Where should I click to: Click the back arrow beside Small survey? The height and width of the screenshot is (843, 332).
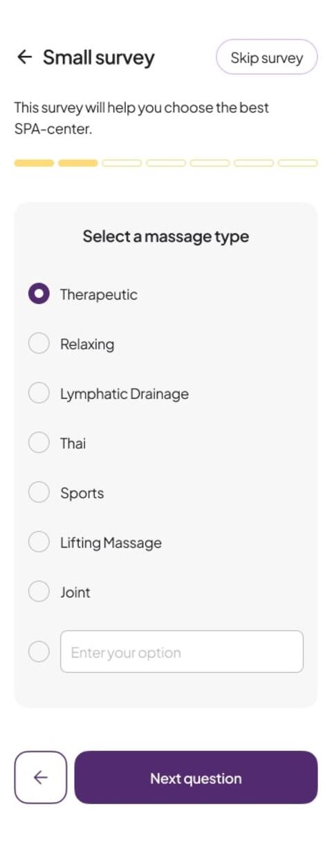pyautogui.click(x=24, y=57)
